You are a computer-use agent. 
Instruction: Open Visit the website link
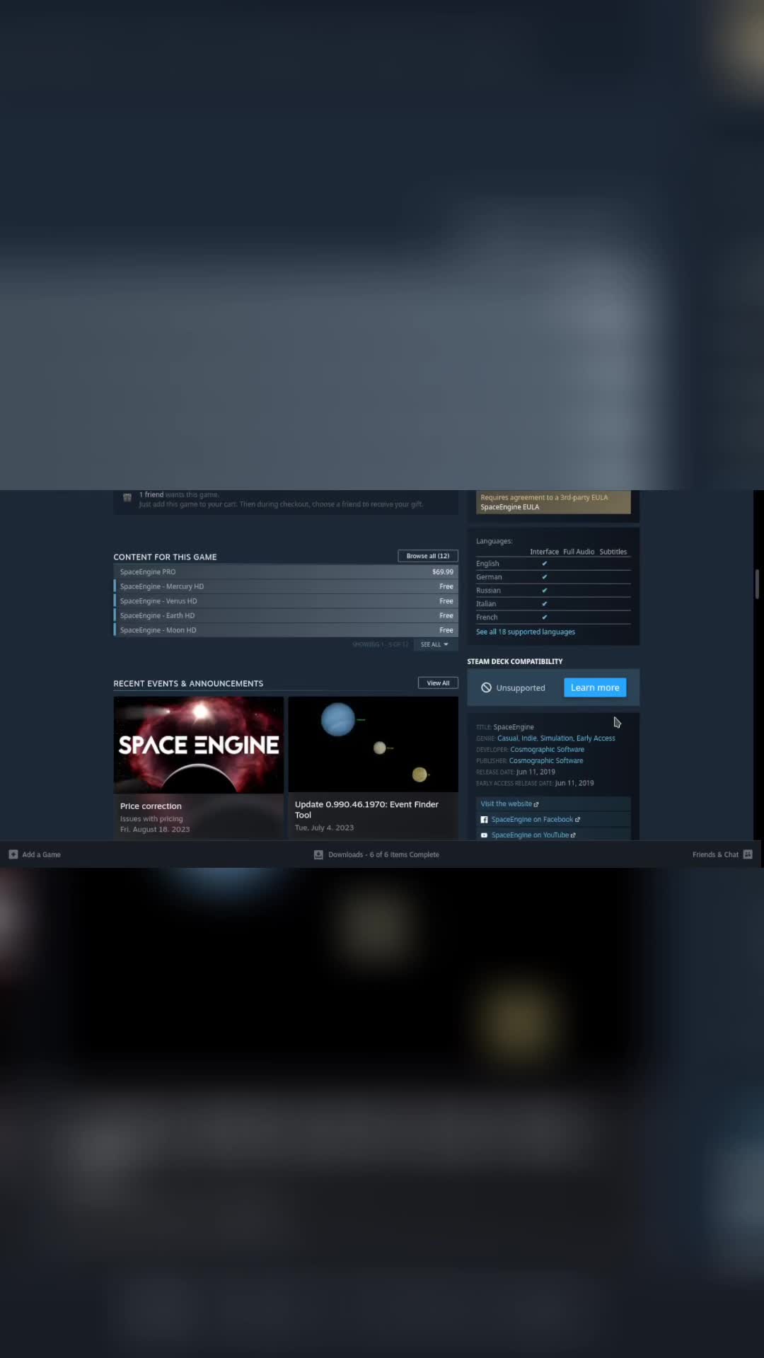click(509, 804)
